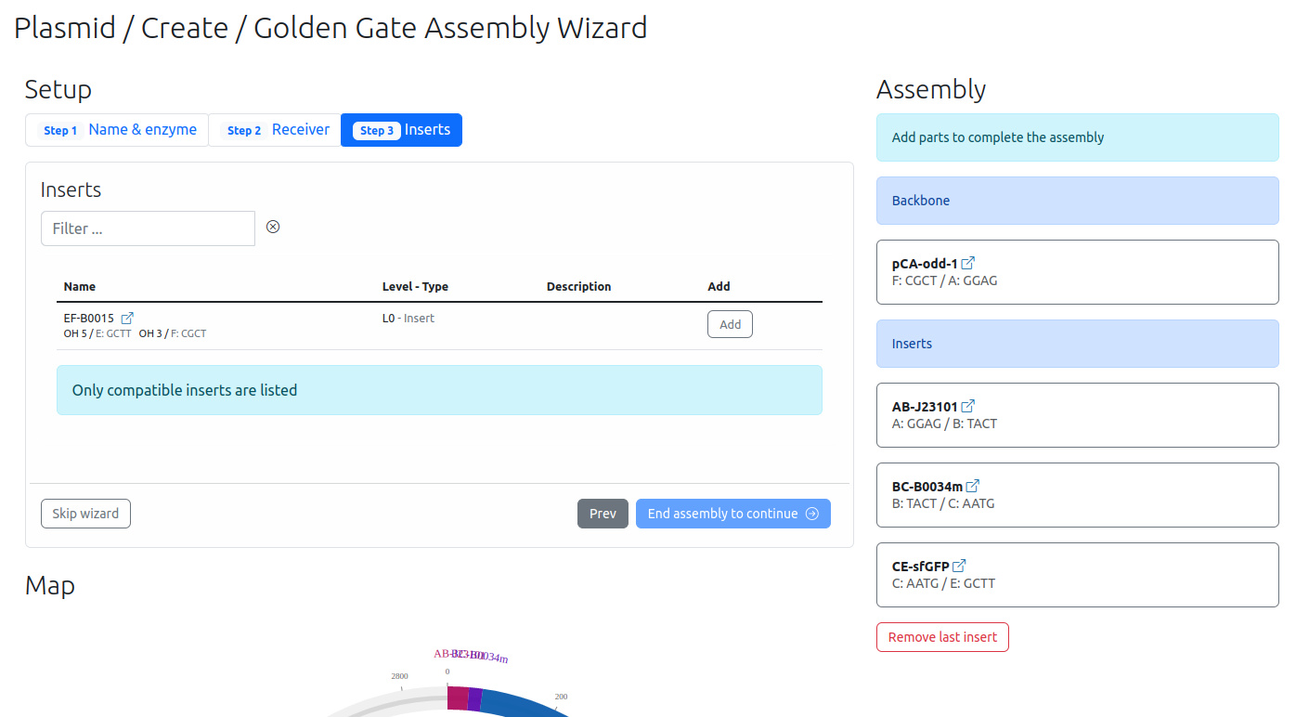Click the magenta segment on plasmid map
Image resolution: width=1296 pixels, height=717 pixels.
tap(457, 698)
